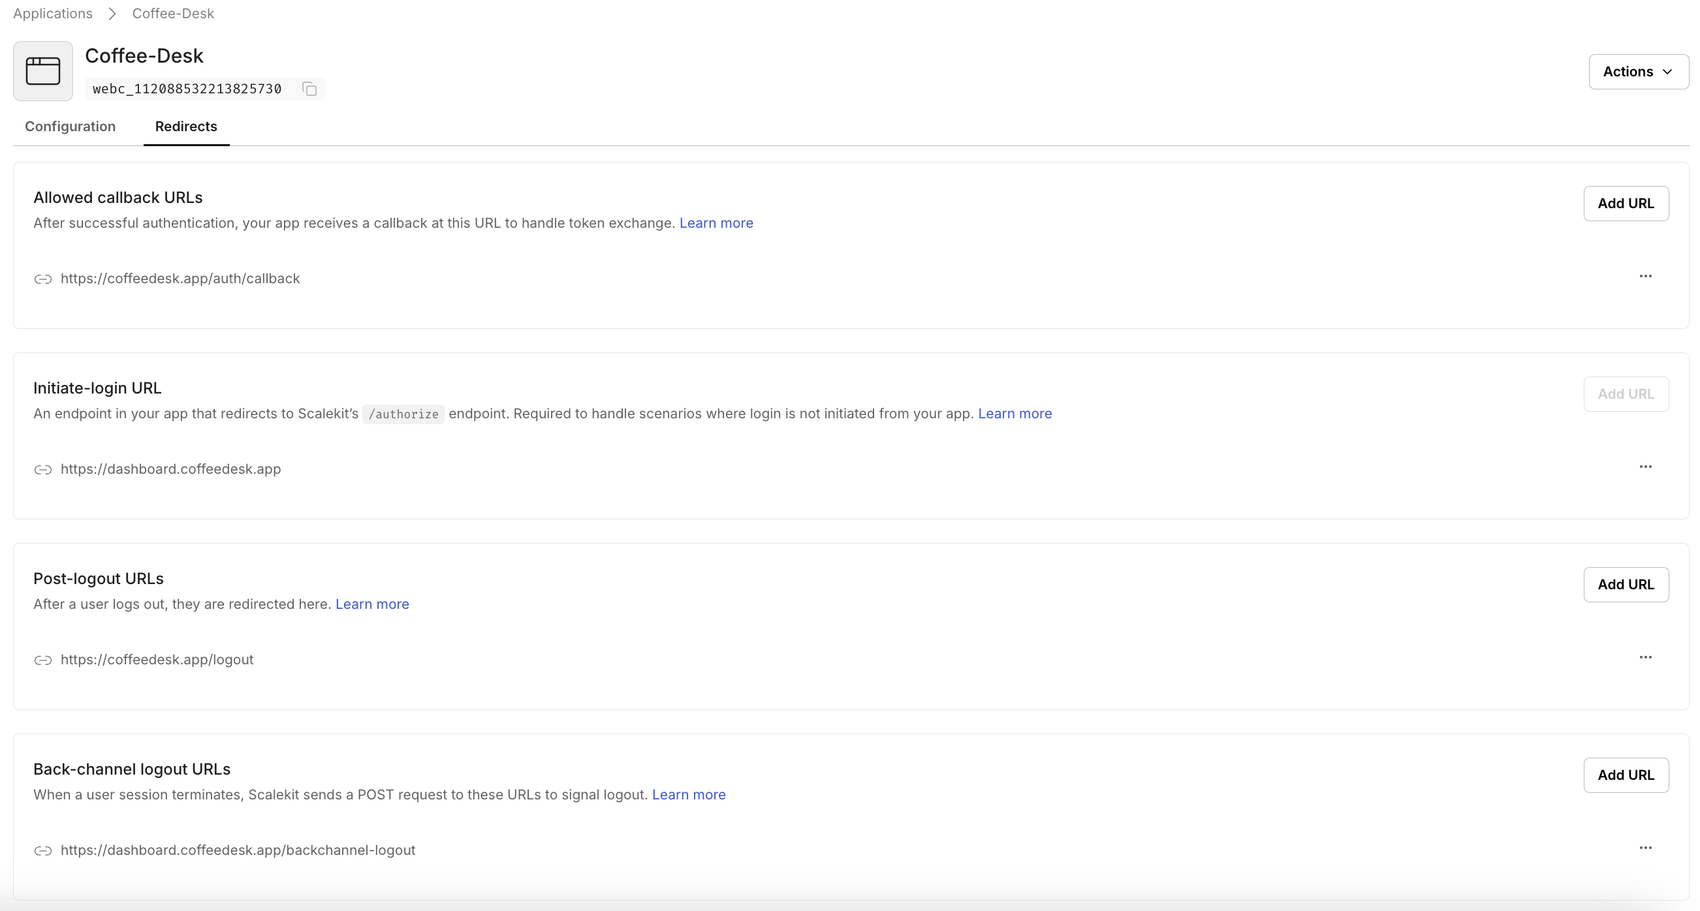
Task: Open Learn more about callback URLs
Action: (716, 223)
